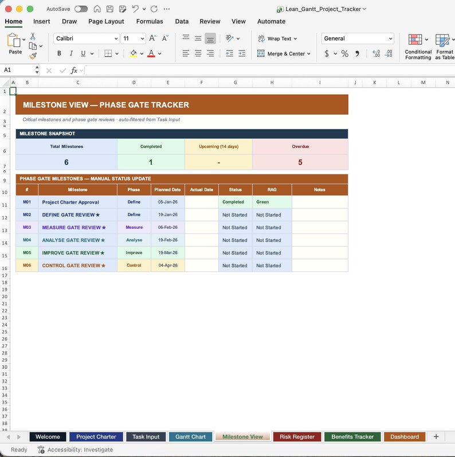Open the fill color dropdown arrow
Viewport: 455px width, 457px height.
(x=142, y=54)
